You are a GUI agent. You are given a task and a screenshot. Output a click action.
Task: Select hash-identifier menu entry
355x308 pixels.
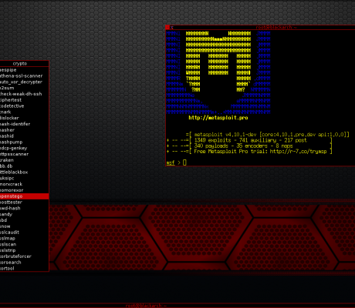tap(24, 124)
